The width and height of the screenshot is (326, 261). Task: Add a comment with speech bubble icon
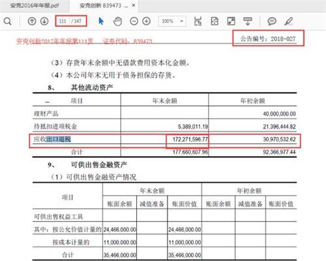[x=272, y=22]
